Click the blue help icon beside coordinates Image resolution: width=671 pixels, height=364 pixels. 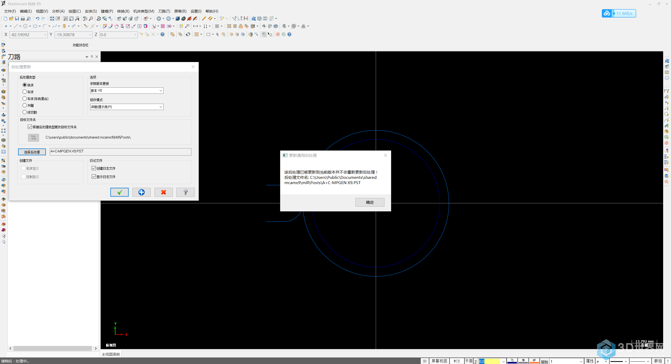[163, 34]
